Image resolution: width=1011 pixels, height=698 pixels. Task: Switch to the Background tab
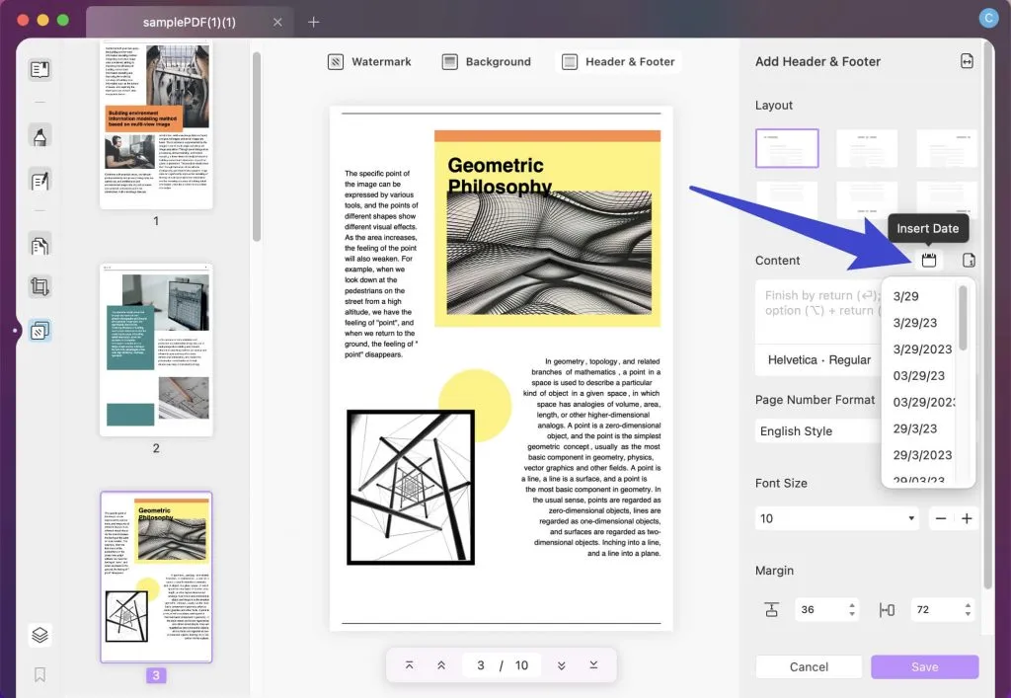click(487, 61)
